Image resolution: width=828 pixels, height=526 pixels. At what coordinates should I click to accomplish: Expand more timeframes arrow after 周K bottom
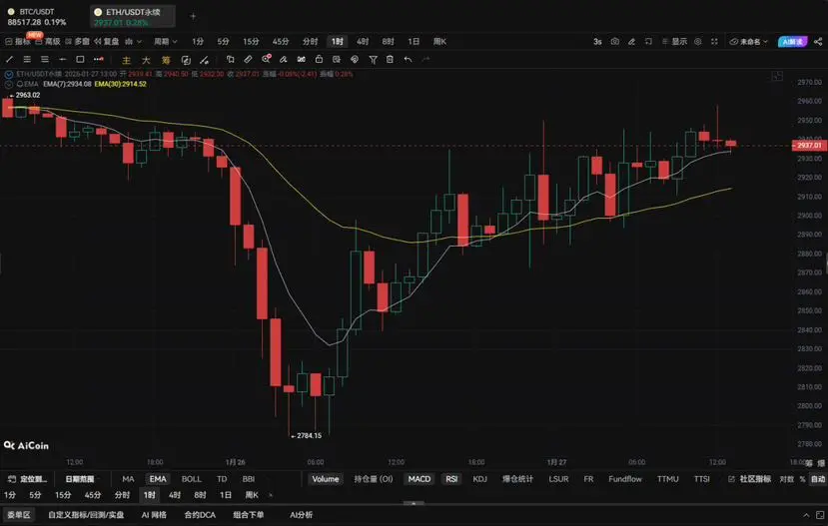[271, 495]
